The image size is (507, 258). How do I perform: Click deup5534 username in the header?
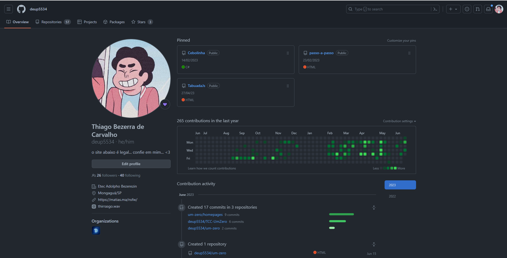(38, 9)
